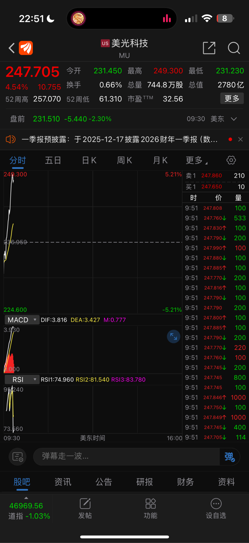249x543 pixels.
Task: Tap the 时 column header in trades
Action: (194, 198)
